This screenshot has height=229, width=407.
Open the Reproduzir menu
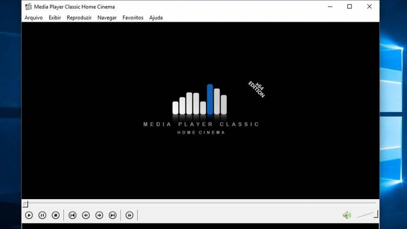(x=79, y=18)
